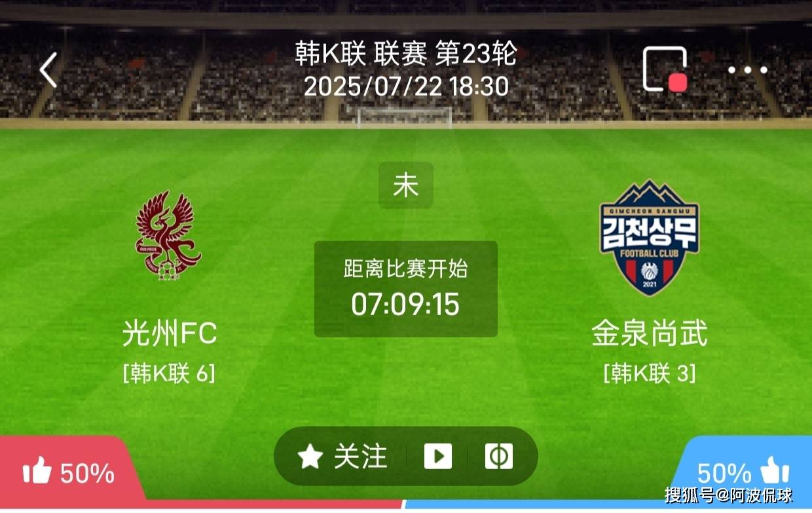
Task: Open the screen recording icon
Action: (665, 69)
